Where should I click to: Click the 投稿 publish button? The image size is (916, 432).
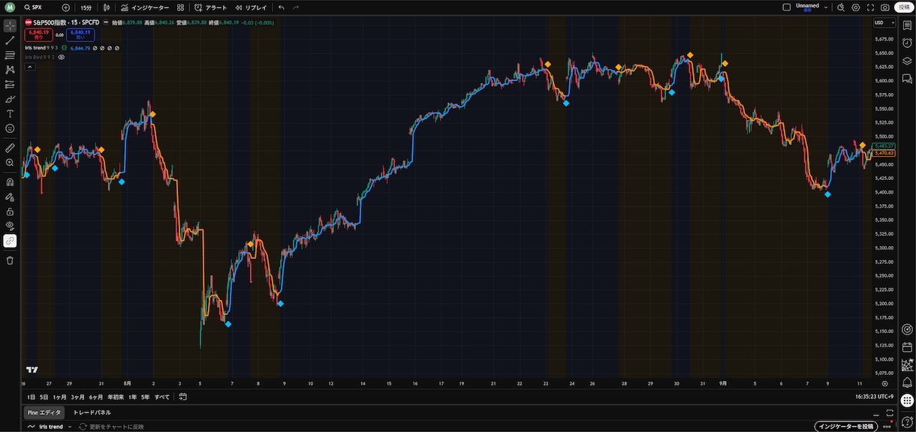pyautogui.click(x=902, y=7)
